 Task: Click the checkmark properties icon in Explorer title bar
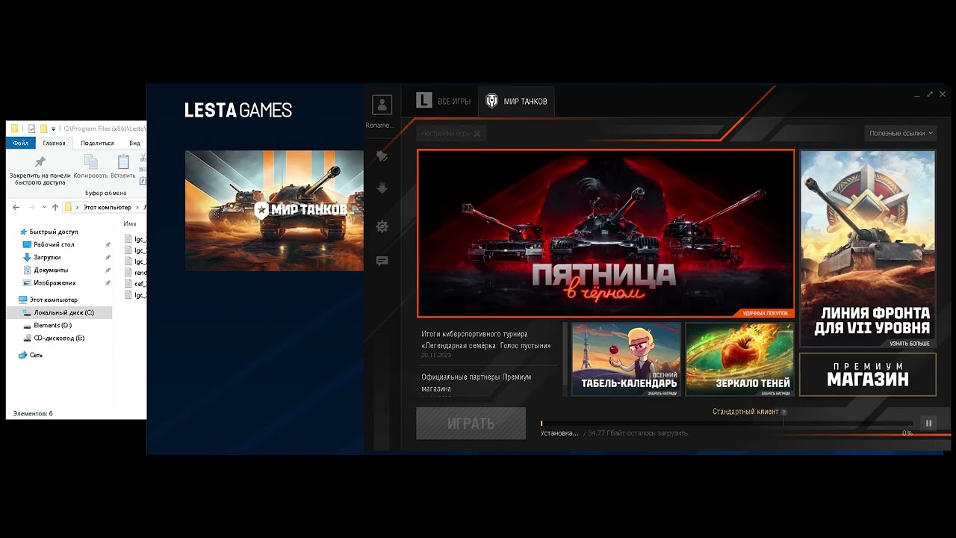point(31,129)
